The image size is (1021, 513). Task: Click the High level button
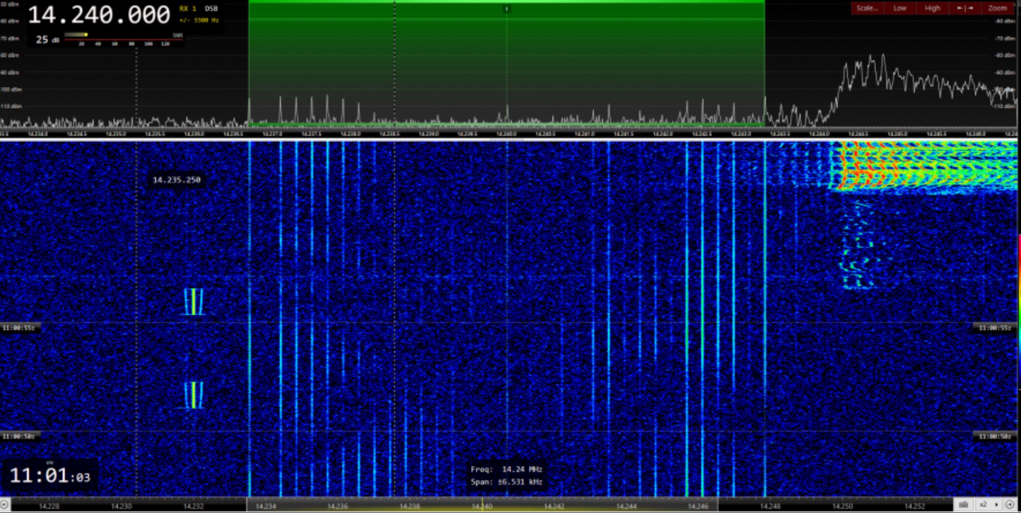pos(932,8)
